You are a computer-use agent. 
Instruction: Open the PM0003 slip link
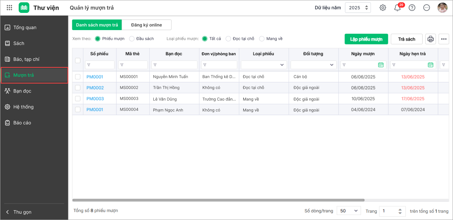point(95,99)
